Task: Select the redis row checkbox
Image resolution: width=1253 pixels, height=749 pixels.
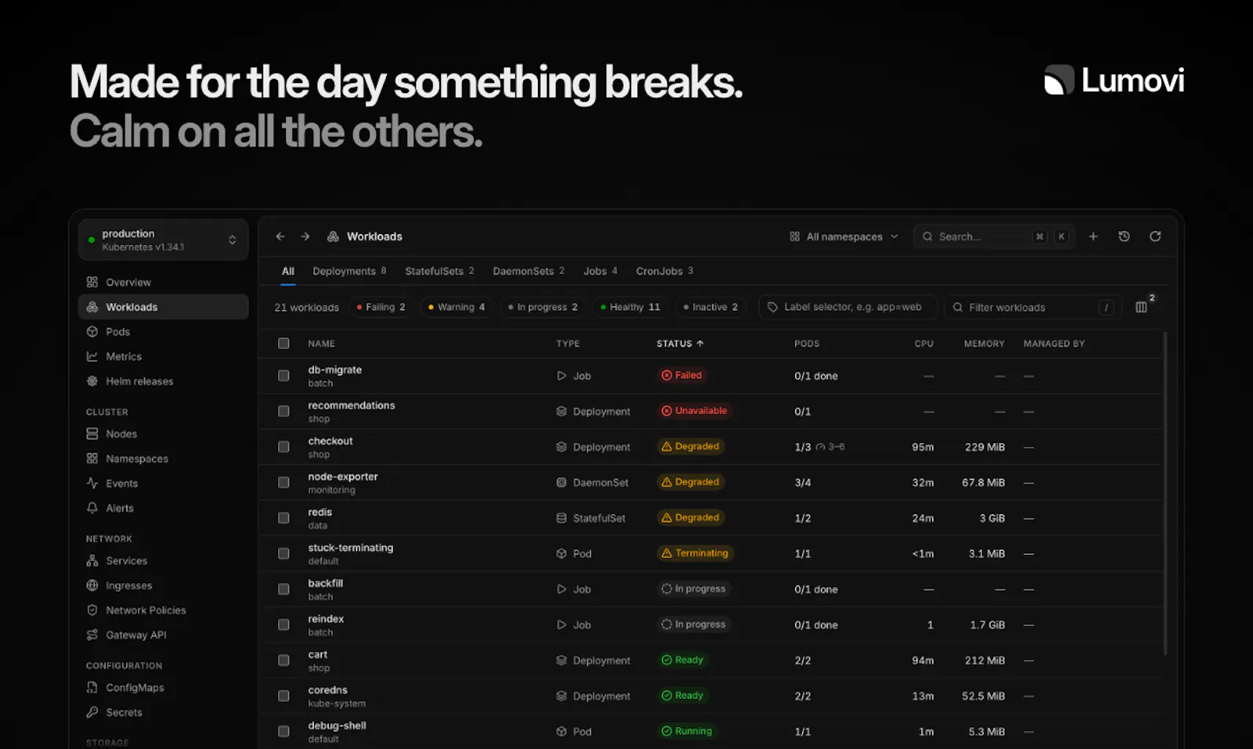Action: (x=283, y=518)
